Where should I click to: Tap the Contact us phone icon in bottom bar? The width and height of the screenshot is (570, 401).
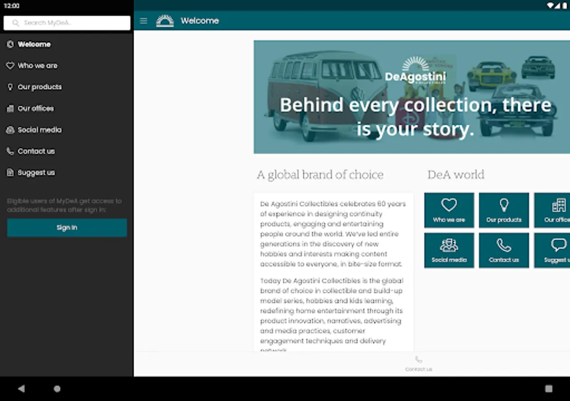419,360
